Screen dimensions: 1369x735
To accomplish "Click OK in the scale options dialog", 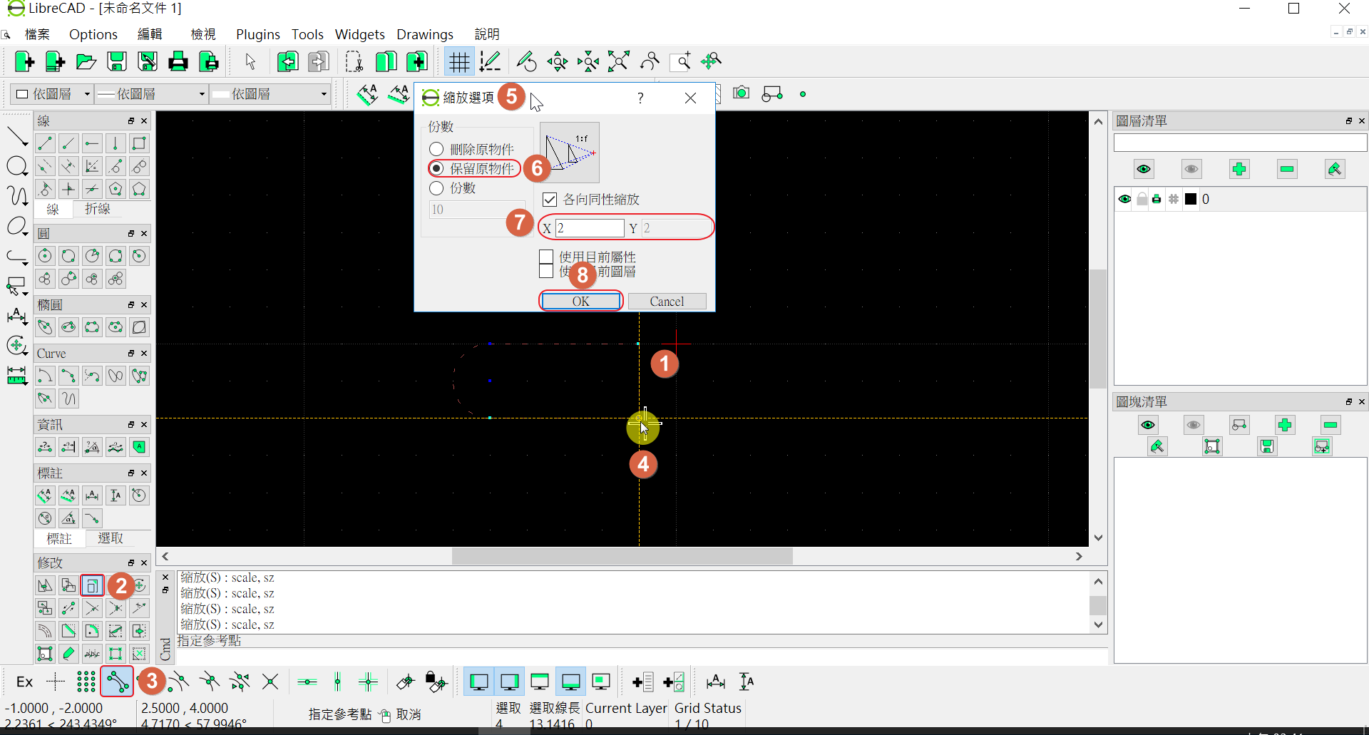I will point(581,302).
